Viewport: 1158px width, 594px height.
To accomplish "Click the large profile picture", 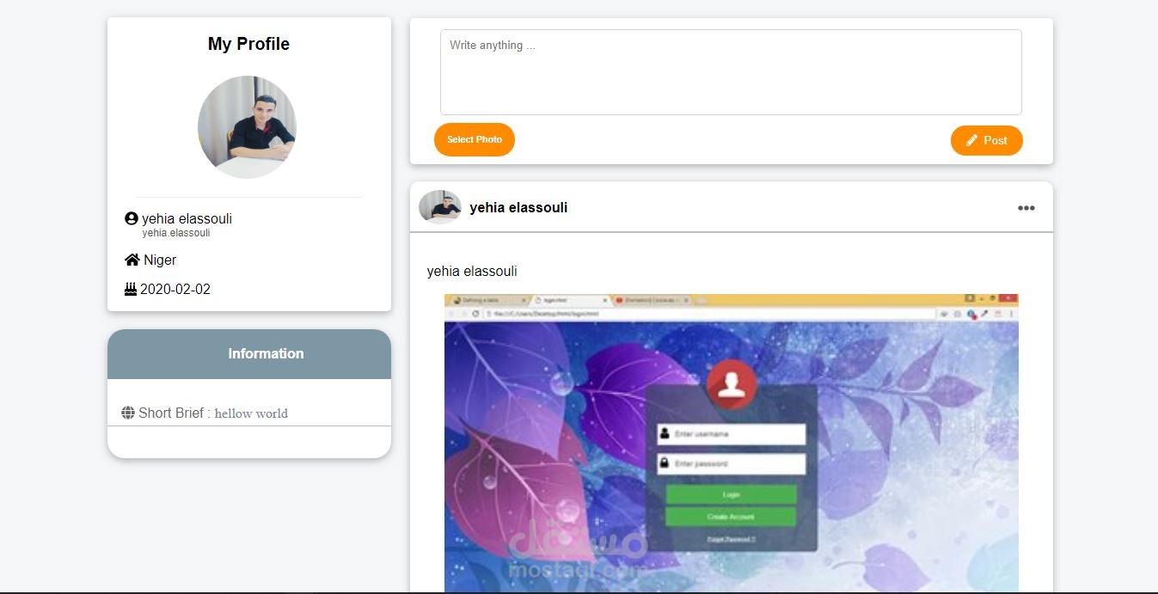I will pyautogui.click(x=248, y=127).
